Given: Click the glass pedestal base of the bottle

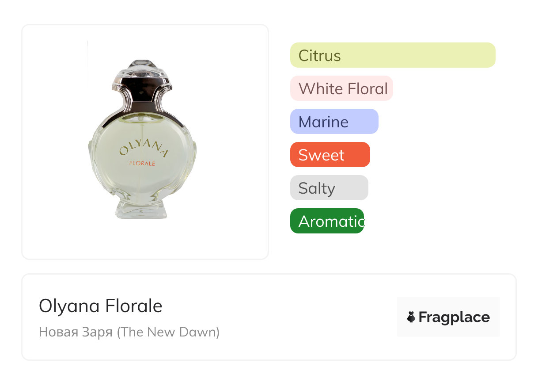Looking at the screenshot, I should coord(141,209).
